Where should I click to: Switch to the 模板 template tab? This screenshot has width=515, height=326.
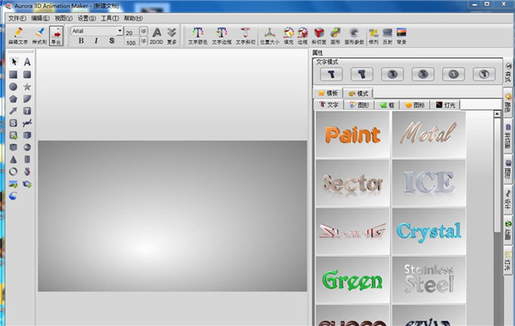click(328, 94)
